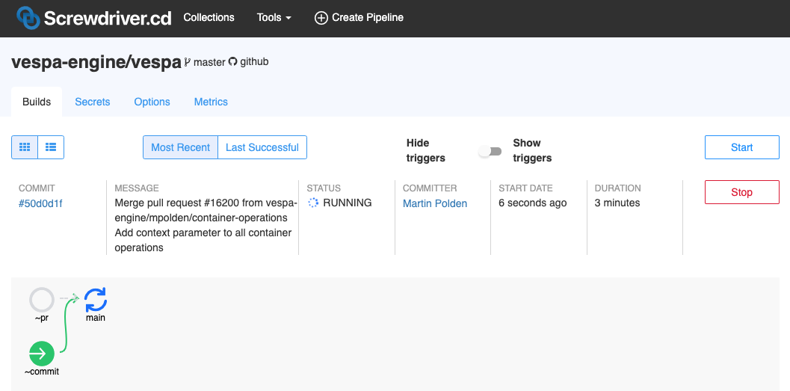Click the Start button
Viewport: 790px width, 391px height.
[742, 147]
